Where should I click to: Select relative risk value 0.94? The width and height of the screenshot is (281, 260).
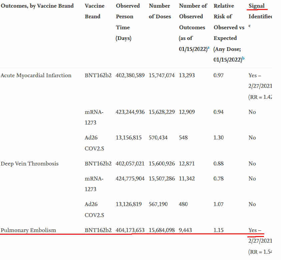pyautogui.click(x=218, y=112)
